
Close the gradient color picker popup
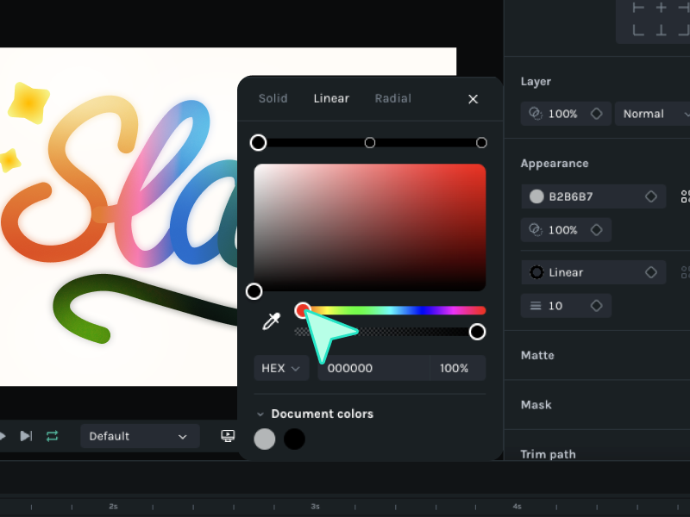(473, 99)
